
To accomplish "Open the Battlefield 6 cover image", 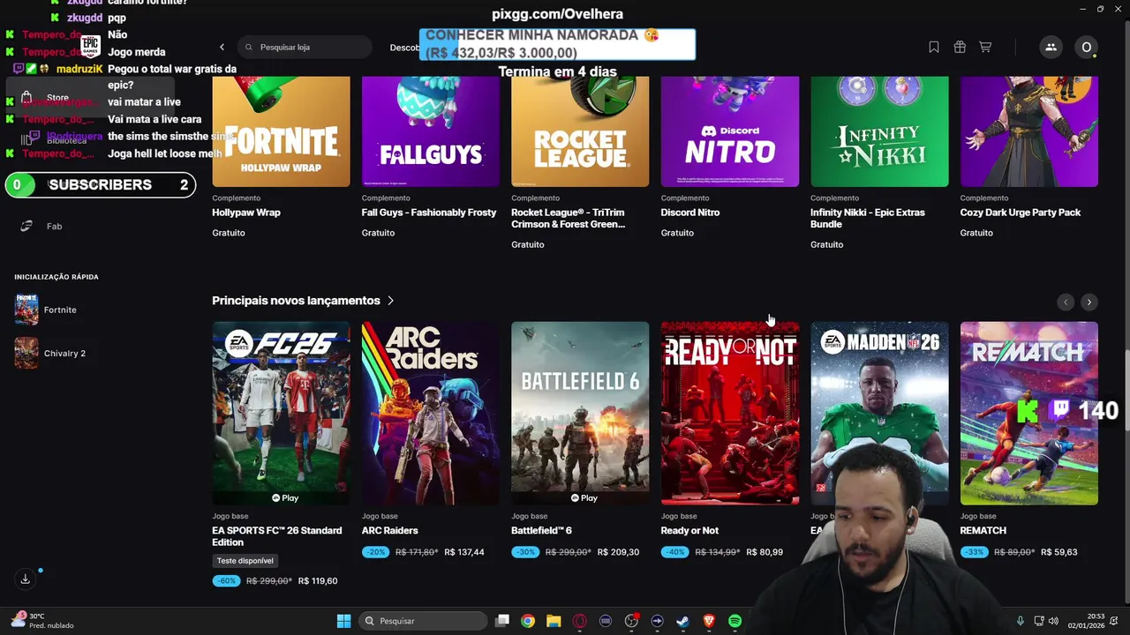I will click(x=580, y=413).
